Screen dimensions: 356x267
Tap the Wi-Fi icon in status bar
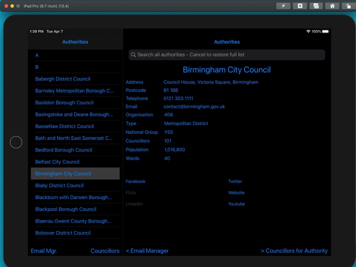click(x=308, y=31)
